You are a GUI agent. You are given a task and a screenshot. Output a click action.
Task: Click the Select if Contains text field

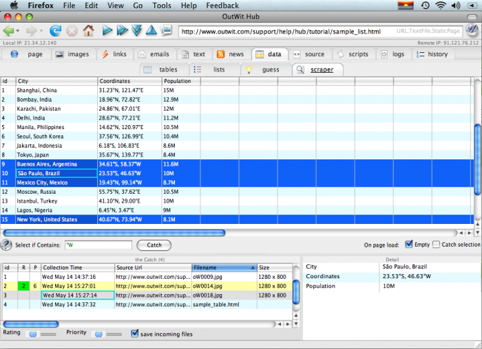pyautogui.click(x=98, y=245)
